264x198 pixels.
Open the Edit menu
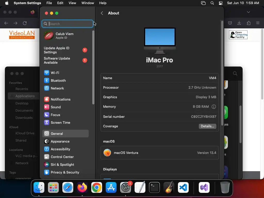(x=60, y=3)
